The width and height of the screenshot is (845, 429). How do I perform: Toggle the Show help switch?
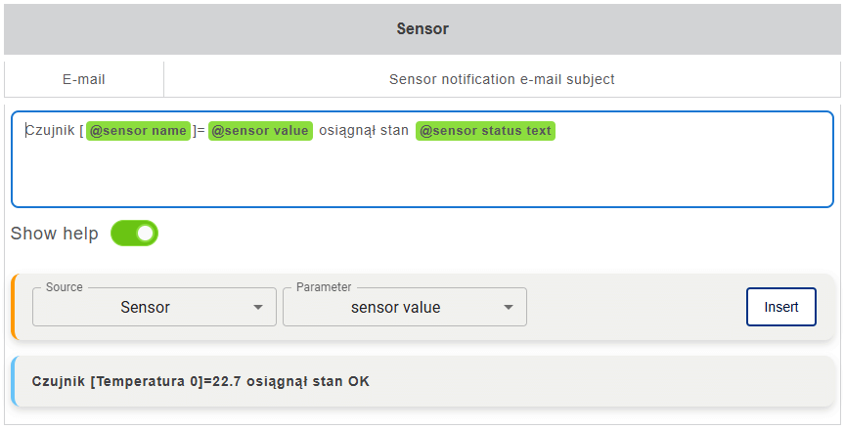[134, 234]
